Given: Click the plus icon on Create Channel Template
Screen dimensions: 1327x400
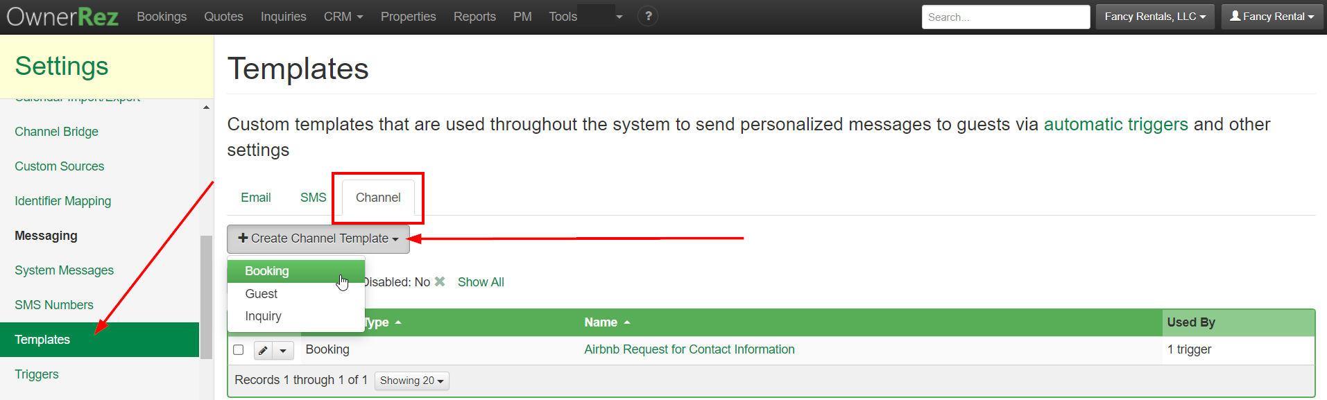Looking at the screenshot, I should tap(241, 238).
